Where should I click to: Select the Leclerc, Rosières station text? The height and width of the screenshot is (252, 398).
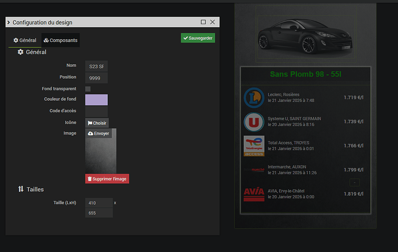(284, 94)
